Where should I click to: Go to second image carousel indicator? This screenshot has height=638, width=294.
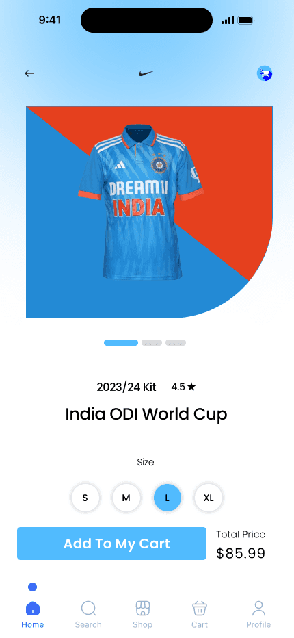coord(152,342)
